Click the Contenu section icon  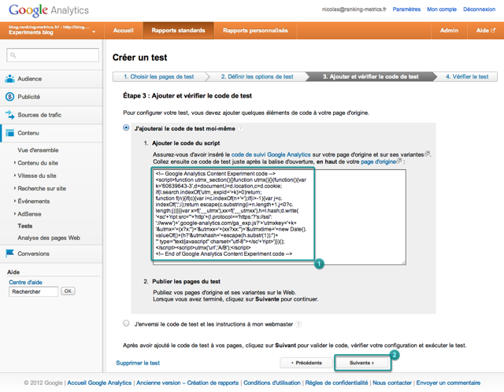click(x=10, y=133)
